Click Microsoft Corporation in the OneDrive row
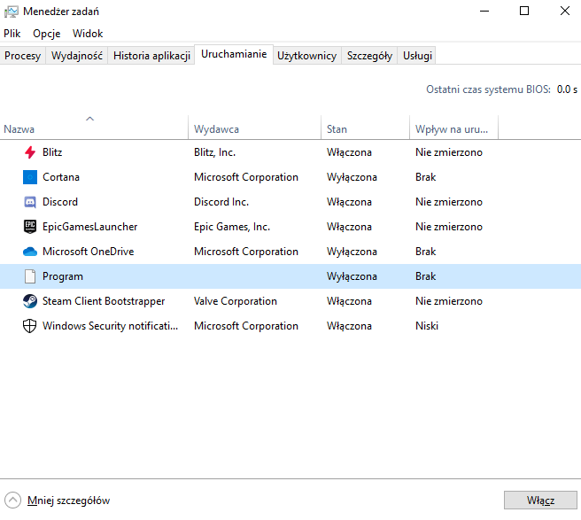The height and width of the screenshot is (520, 581). point(246,252)
